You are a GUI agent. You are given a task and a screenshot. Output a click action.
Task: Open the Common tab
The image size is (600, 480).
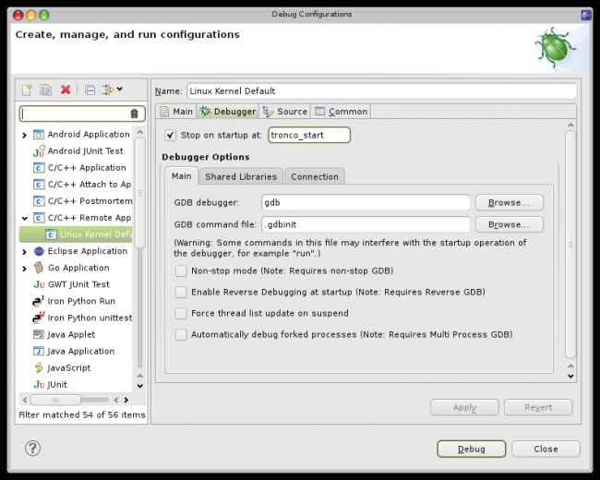pos(341,112)
